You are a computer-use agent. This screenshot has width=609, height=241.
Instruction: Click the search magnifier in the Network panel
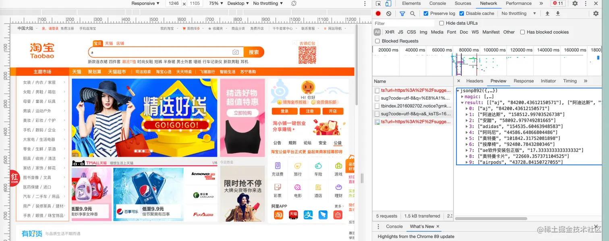pyautogui.click(x=412, y=13)
